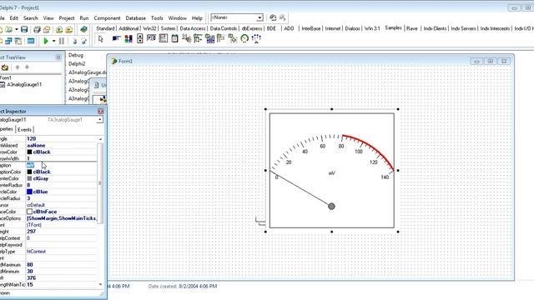Open the Edit menu
Image resolution: width=534 pixels, height=300 pixels.
pyautogui.click(x=14, y=18)
